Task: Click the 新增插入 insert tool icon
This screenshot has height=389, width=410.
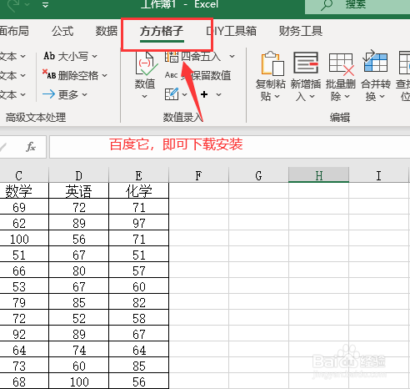Action: click(x=306, y=63)
